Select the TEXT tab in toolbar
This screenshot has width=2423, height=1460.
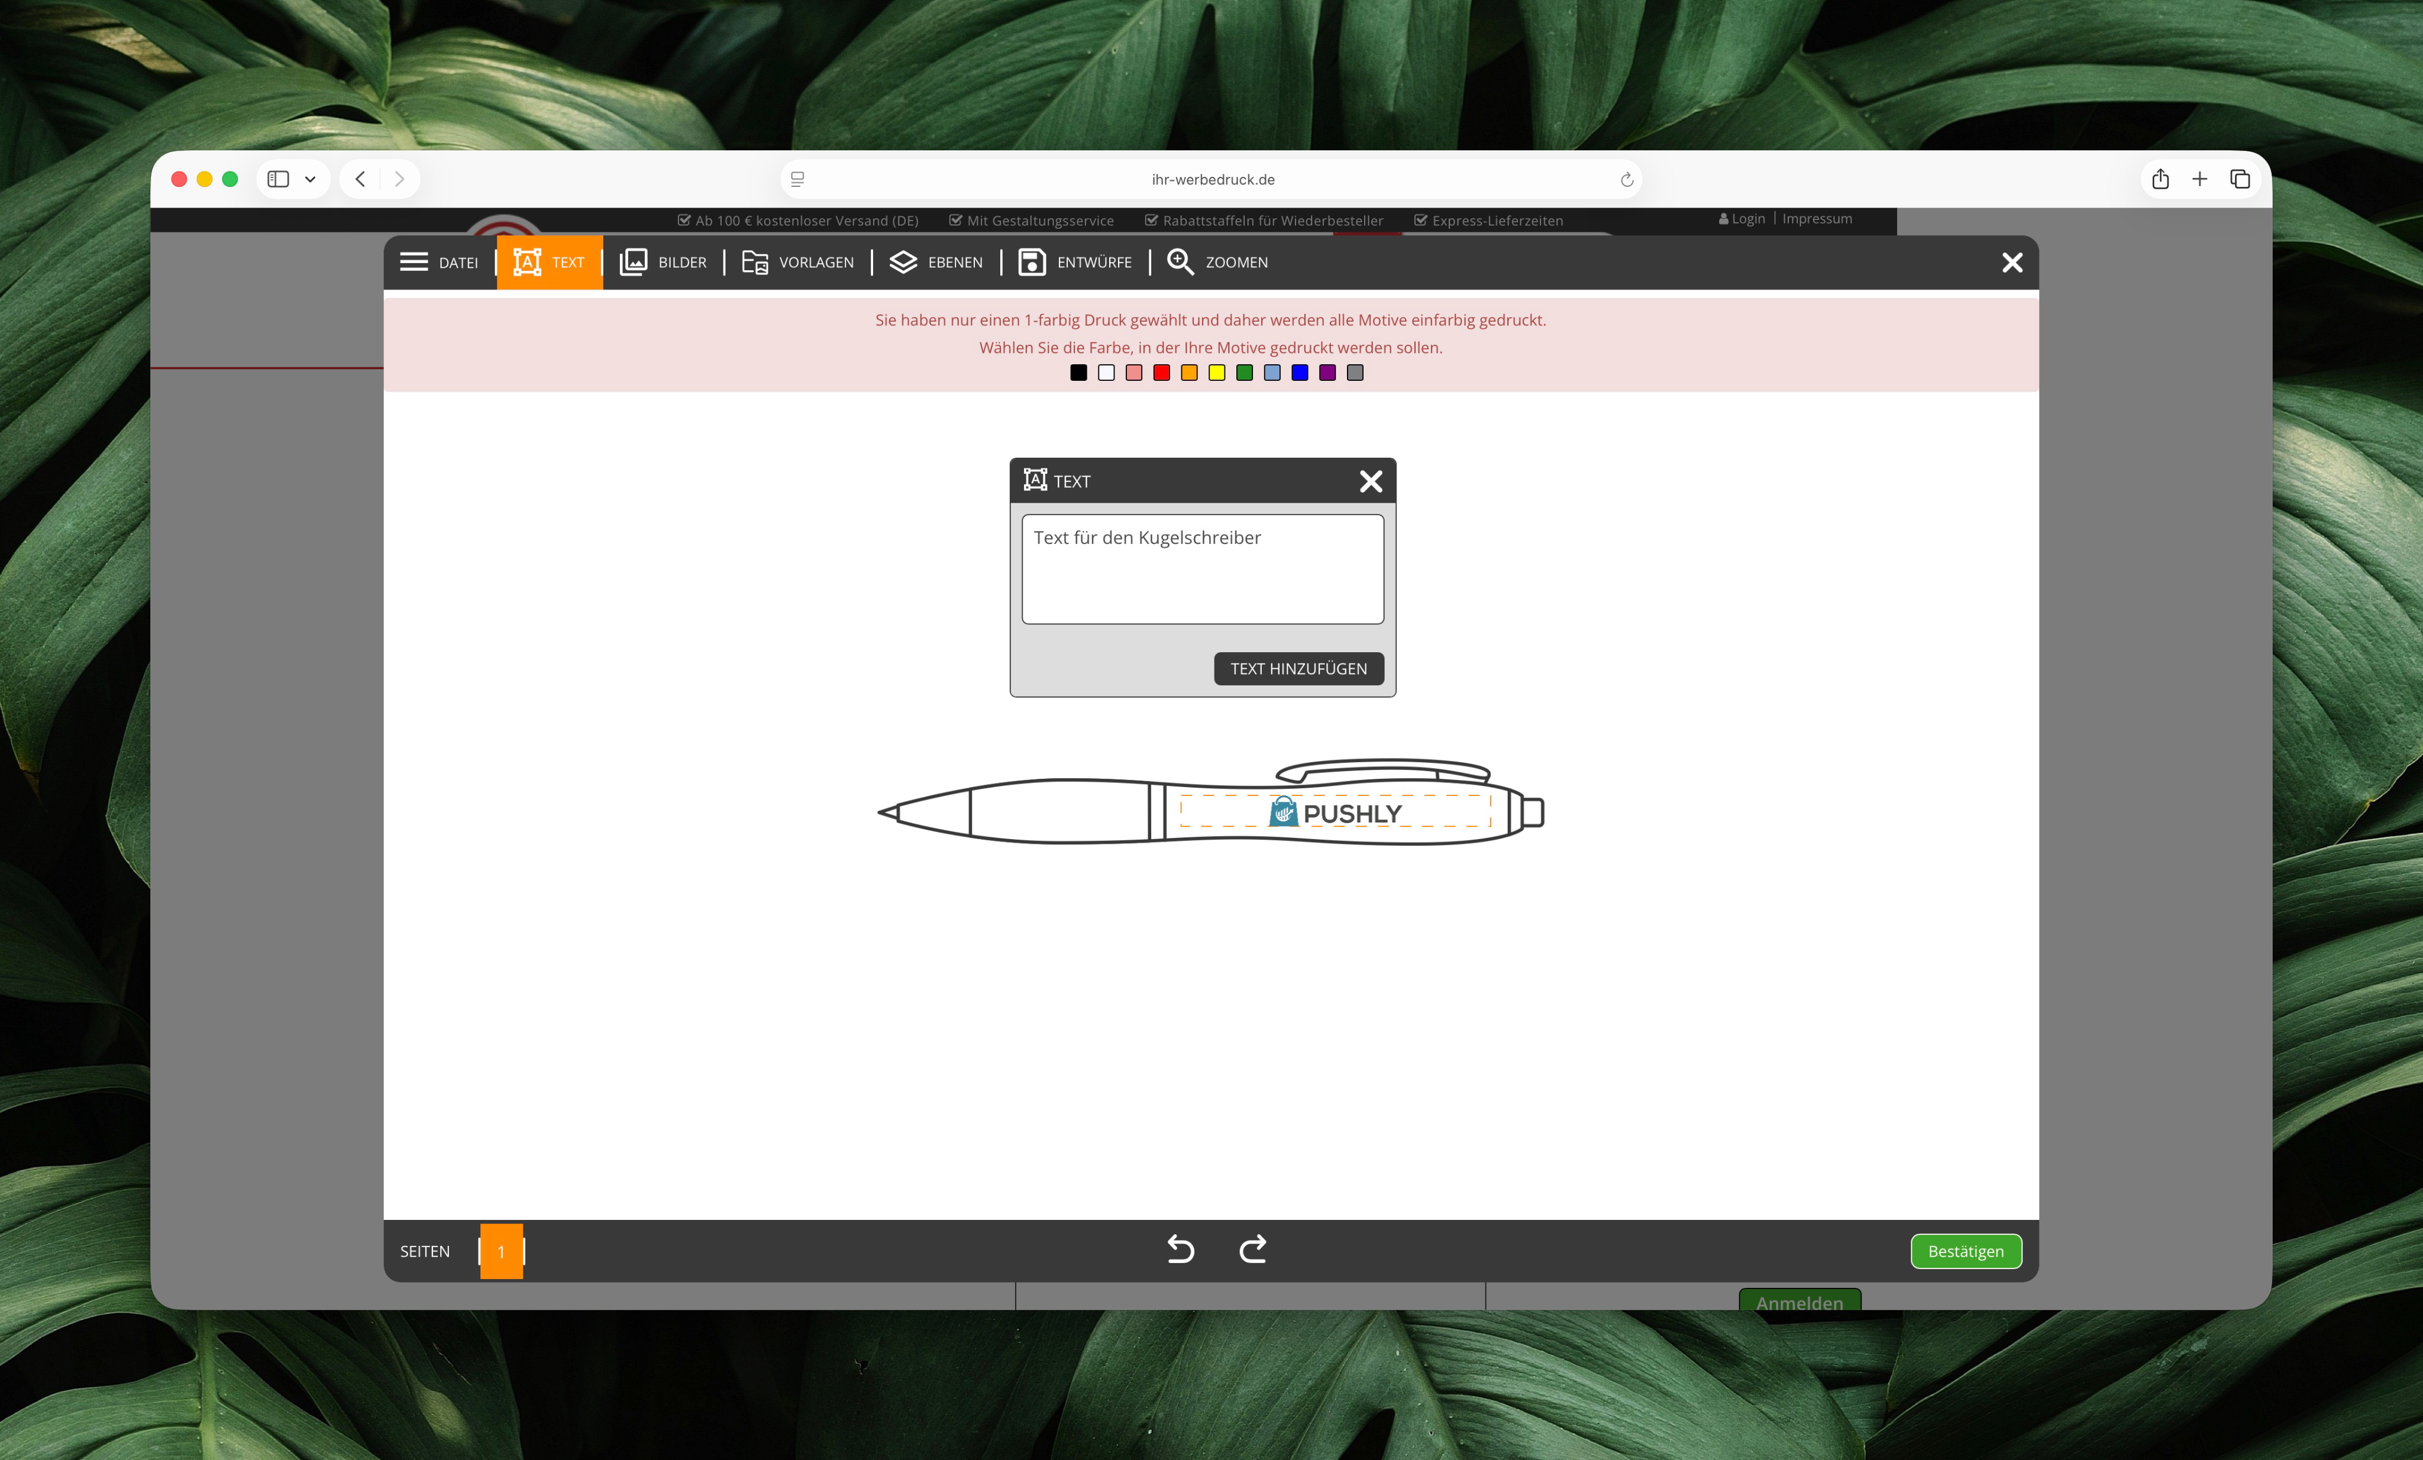click(x=550, y=263)
